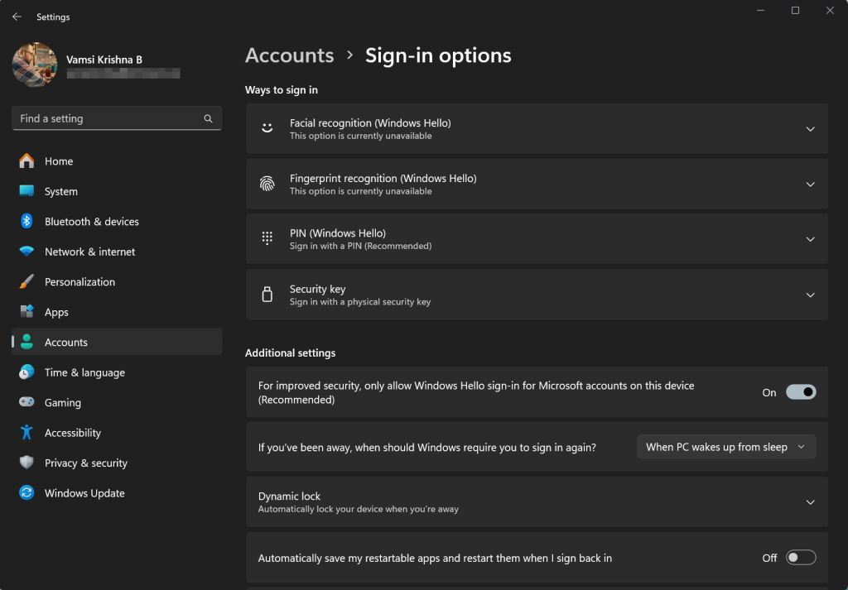Click the Accounts person icon
This screenshot has width=848, height=590.
pos(26,342)
